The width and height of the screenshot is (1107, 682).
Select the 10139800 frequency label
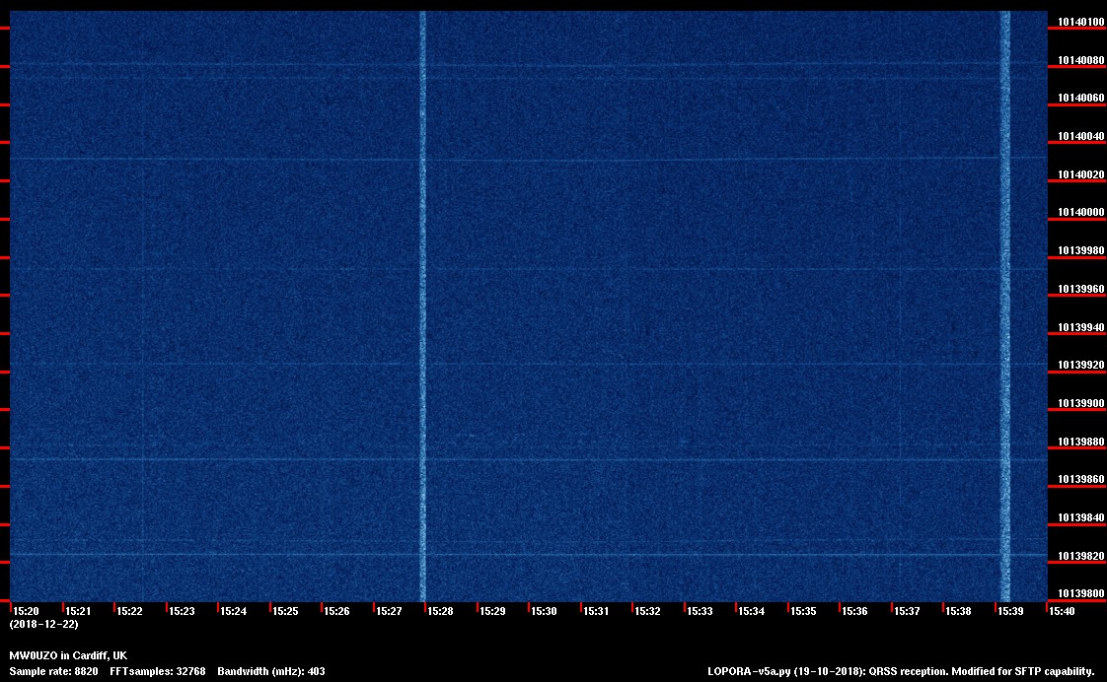(x=1081, y=594)
